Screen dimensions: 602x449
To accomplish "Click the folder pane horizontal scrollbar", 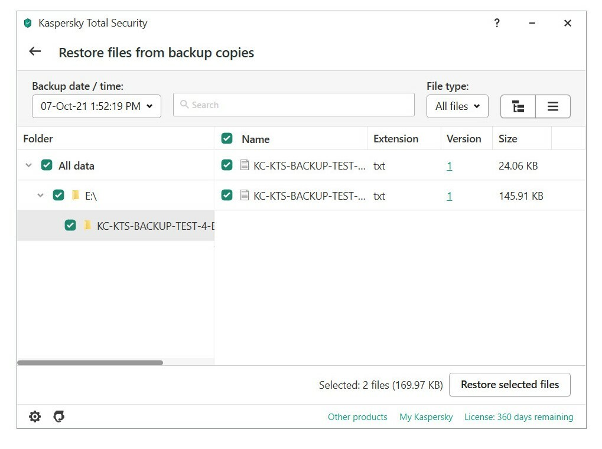I will [x=90, y=363].
